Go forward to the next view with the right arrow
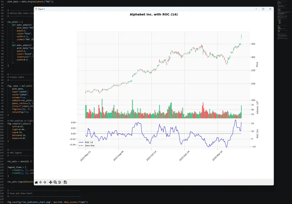The image size is (292, 204). coord(45,182)
